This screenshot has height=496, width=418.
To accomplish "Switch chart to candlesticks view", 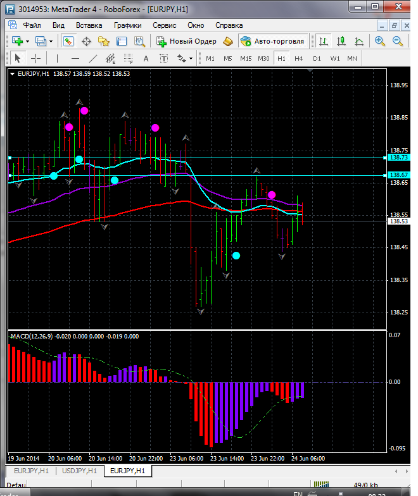I will [341, 41].
